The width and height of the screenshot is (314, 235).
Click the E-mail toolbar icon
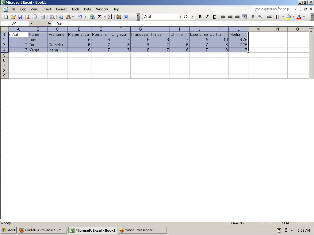click(x=34, y=17)
